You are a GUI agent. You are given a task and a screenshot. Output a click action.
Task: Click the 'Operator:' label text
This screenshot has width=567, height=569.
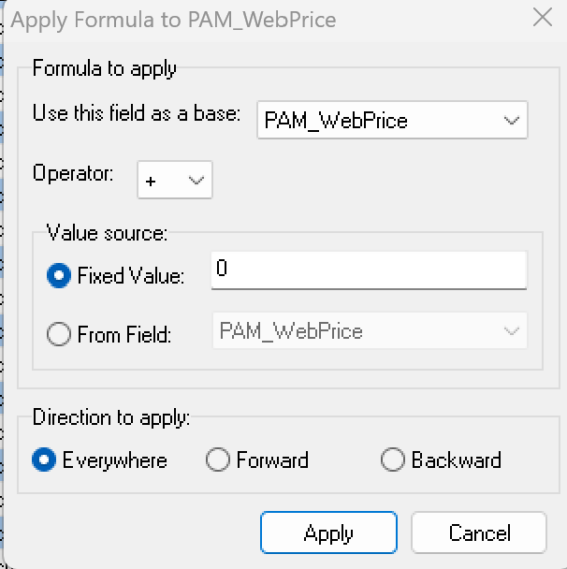click(73, 173)
